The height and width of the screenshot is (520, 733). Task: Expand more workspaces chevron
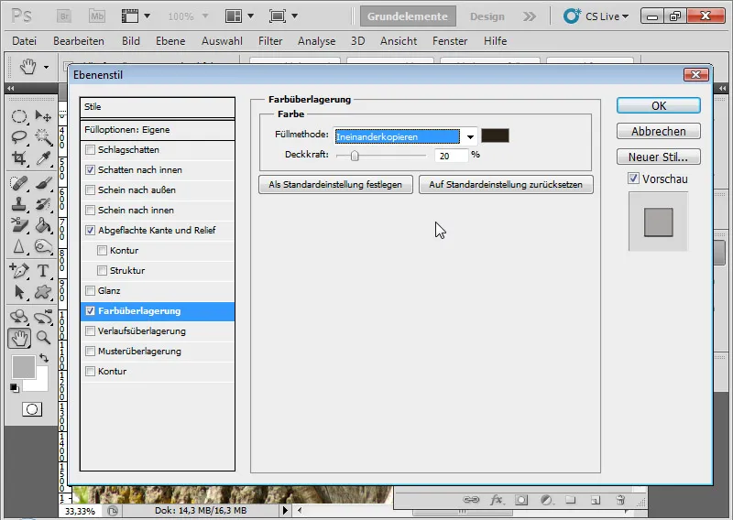click(x=530, y=16)
